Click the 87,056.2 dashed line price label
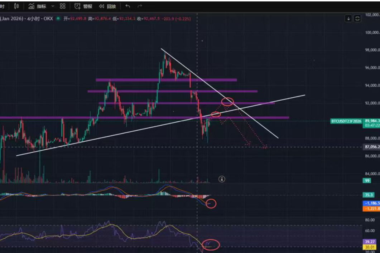The height and width of the screenshot is (253, 380). (372, 147)
